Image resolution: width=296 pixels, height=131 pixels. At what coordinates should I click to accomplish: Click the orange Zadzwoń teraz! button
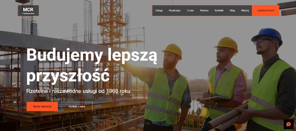[x=265, y=11]
